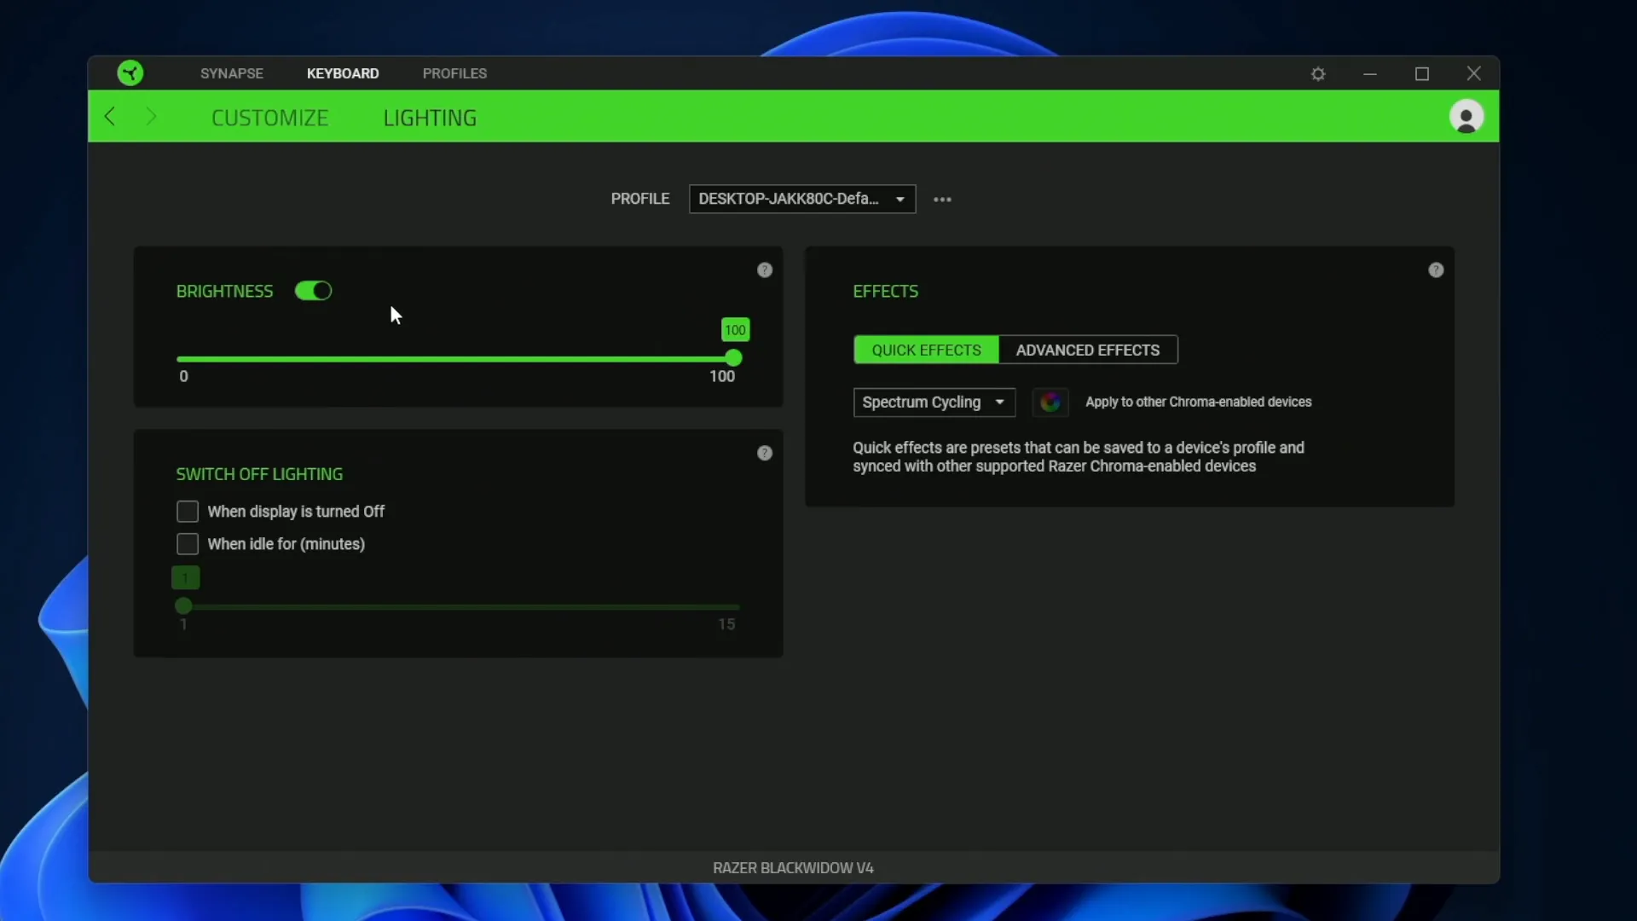Switch to the SYNAPSE tab

click(232, 73)
